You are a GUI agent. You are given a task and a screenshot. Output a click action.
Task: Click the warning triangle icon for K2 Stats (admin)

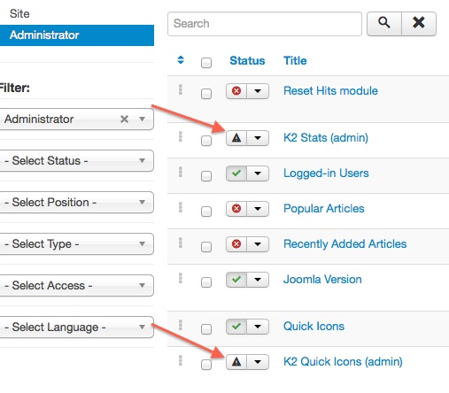[x=236, y=138]
